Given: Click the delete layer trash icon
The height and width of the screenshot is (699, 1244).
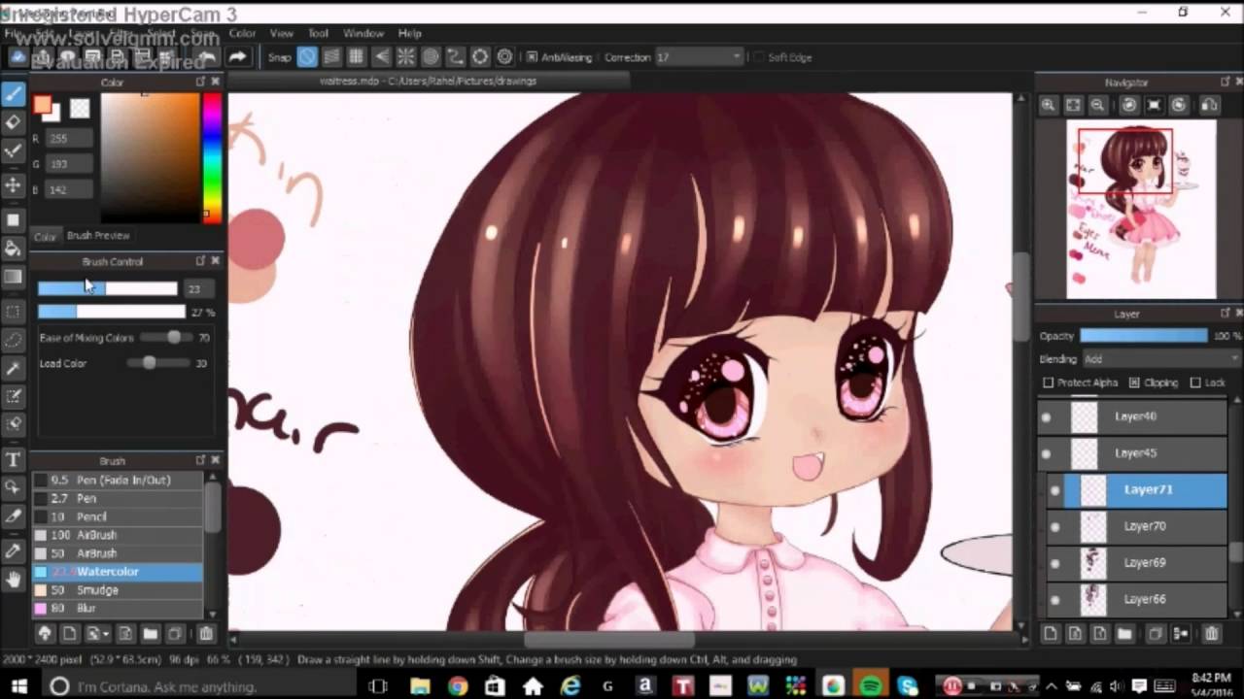Looking at the screenshot, I should tap(1211, 634).
